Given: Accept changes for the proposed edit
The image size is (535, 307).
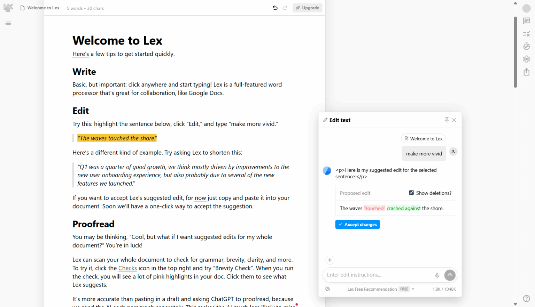Looking at the screenshot, I should 357,224.
